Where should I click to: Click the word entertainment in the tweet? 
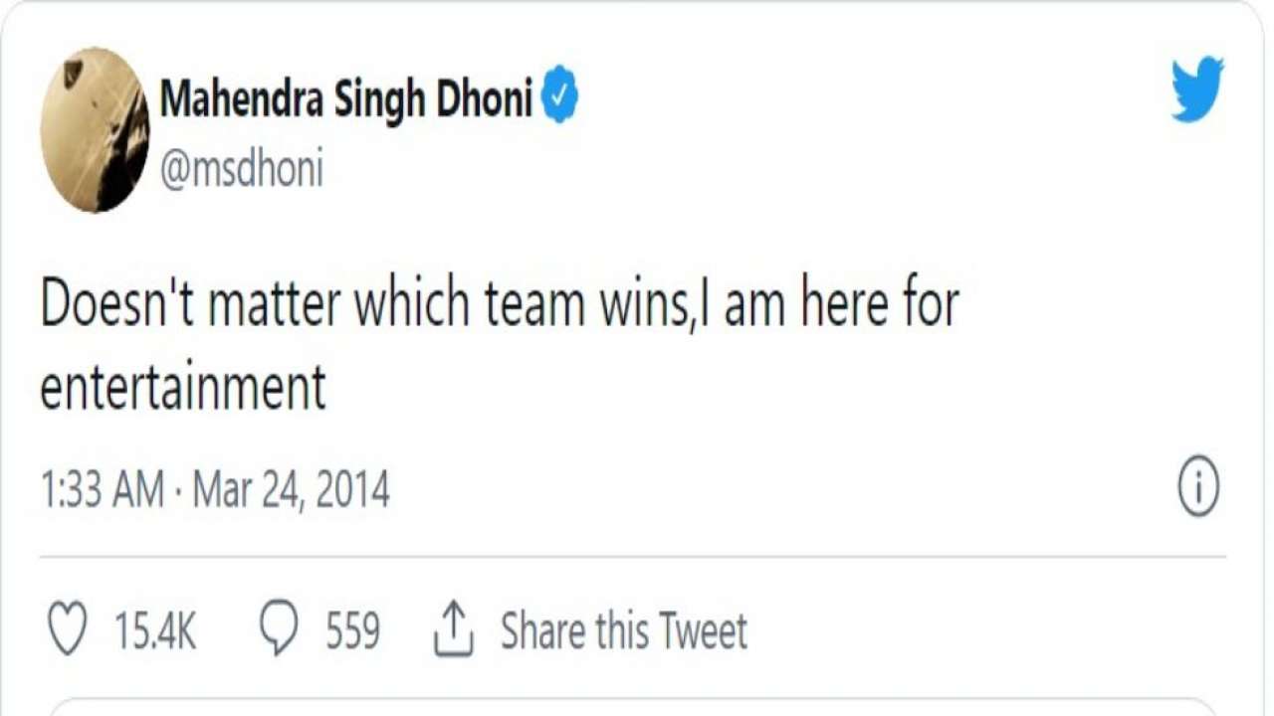(x=183, y=387)
